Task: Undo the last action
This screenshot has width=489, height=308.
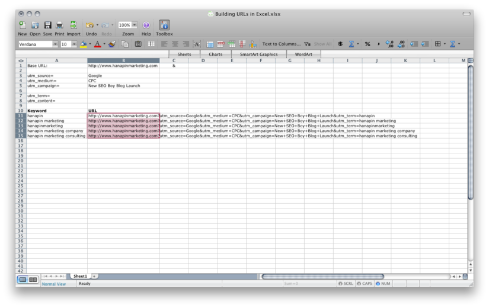Action: pos(90,25)
